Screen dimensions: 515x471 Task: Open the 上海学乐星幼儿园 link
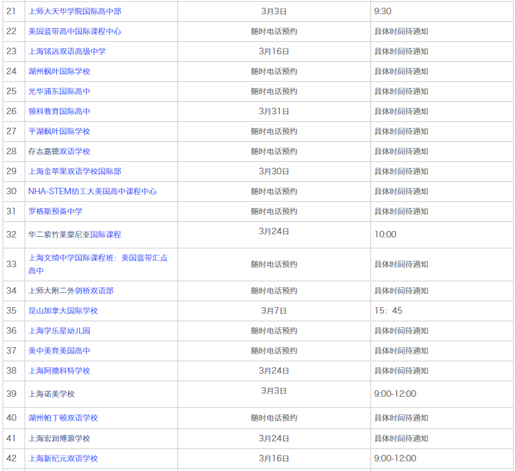59,331
